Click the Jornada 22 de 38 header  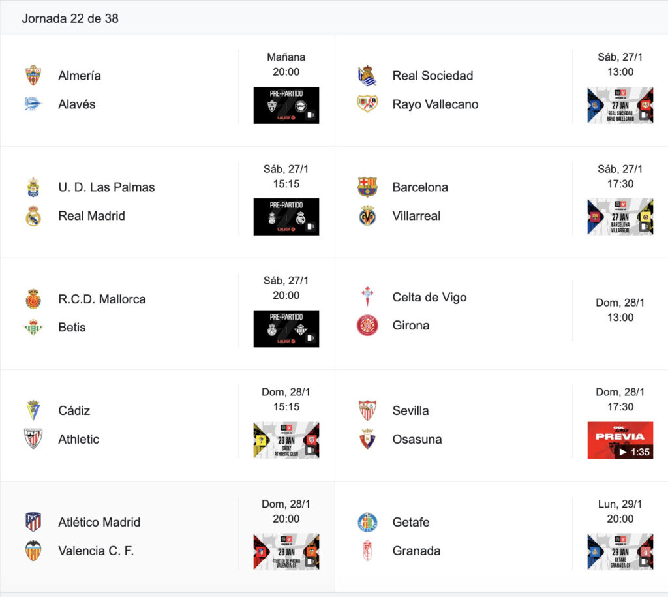coord(70,18)
